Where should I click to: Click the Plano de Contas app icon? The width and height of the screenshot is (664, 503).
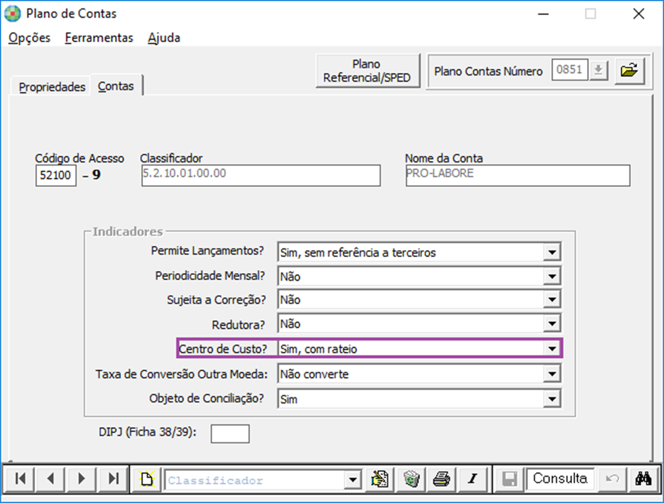pyautogui.click(x=13, y=14)
